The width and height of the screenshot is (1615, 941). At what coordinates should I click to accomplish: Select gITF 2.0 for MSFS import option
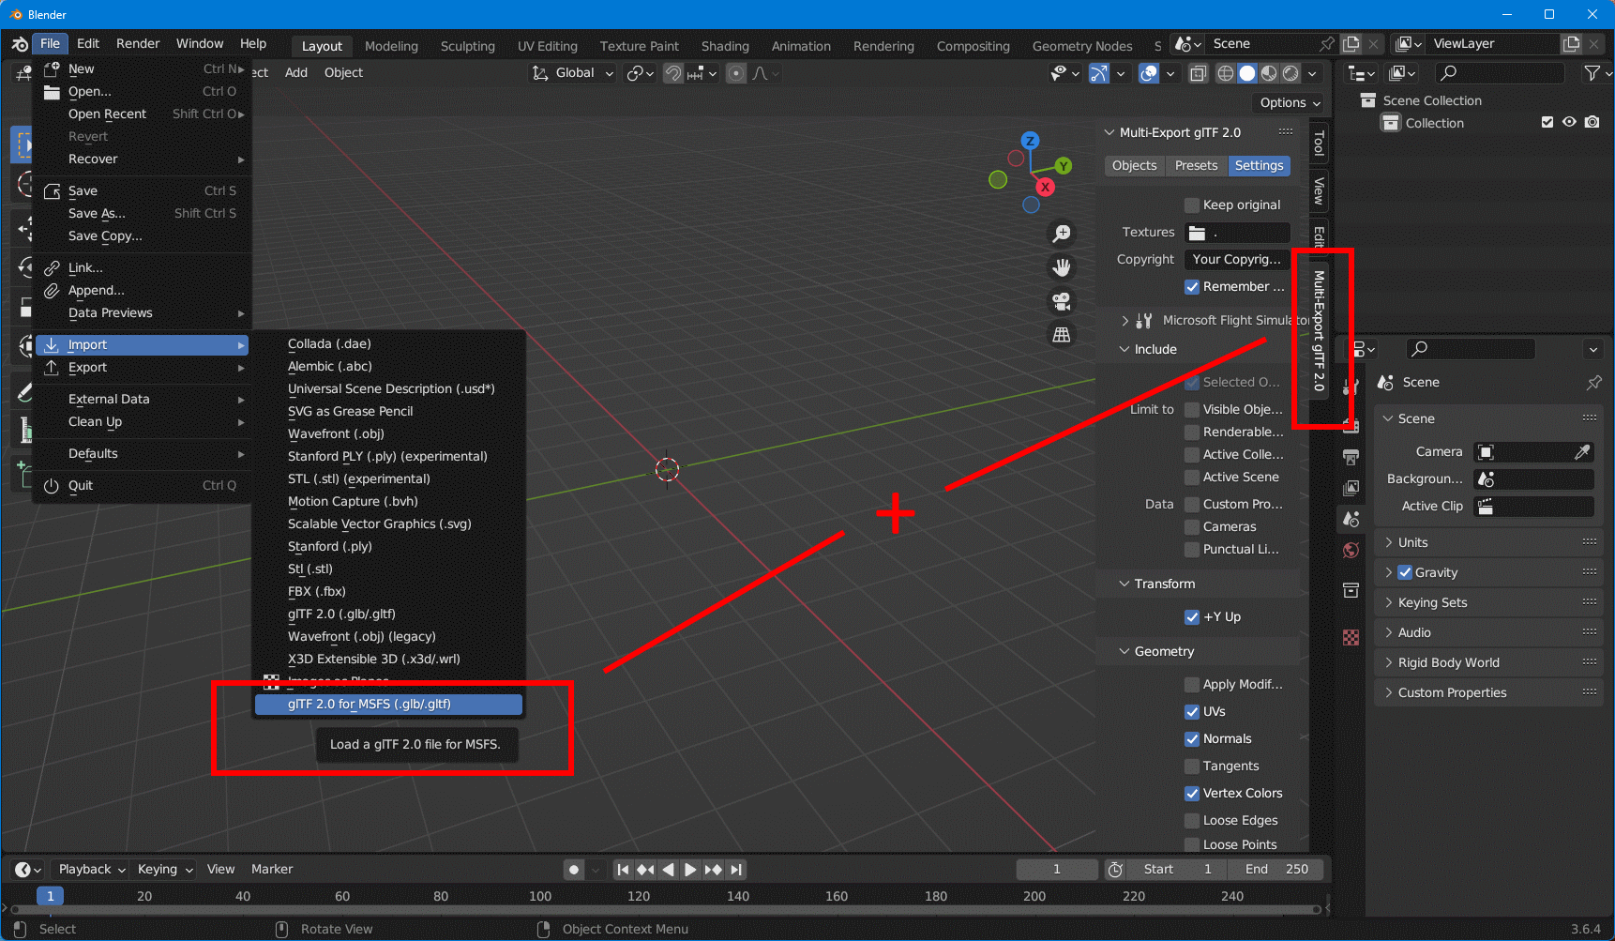click(387, 704)
